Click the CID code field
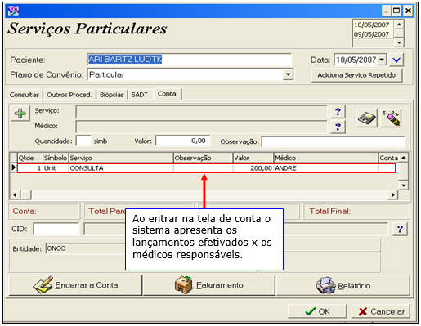421x326 pixels. click(x=56, y=229)
